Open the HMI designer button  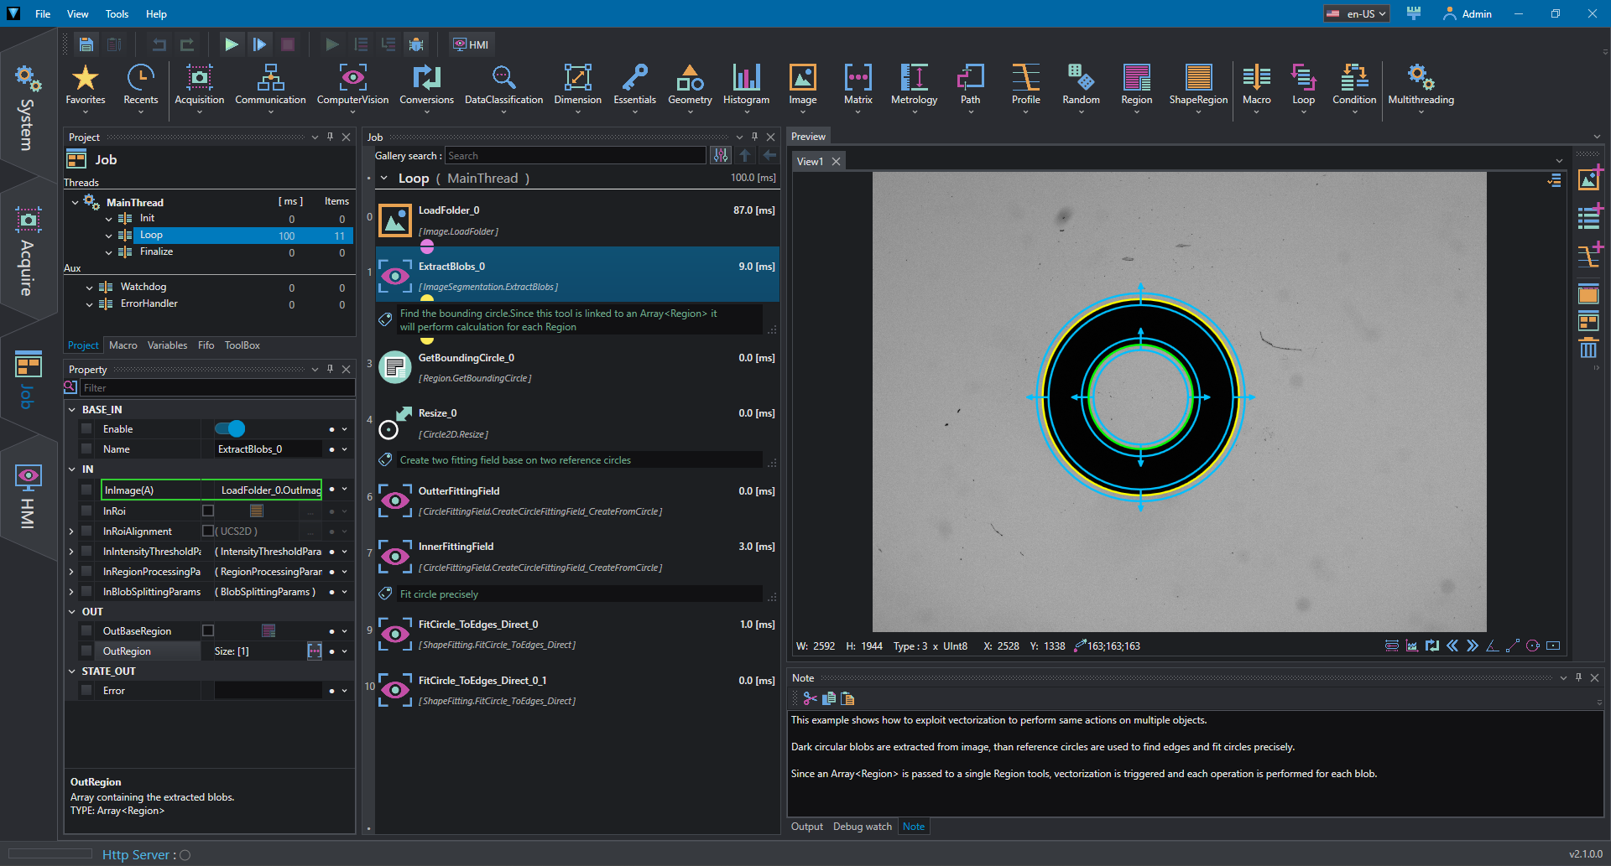click(471, 44)
